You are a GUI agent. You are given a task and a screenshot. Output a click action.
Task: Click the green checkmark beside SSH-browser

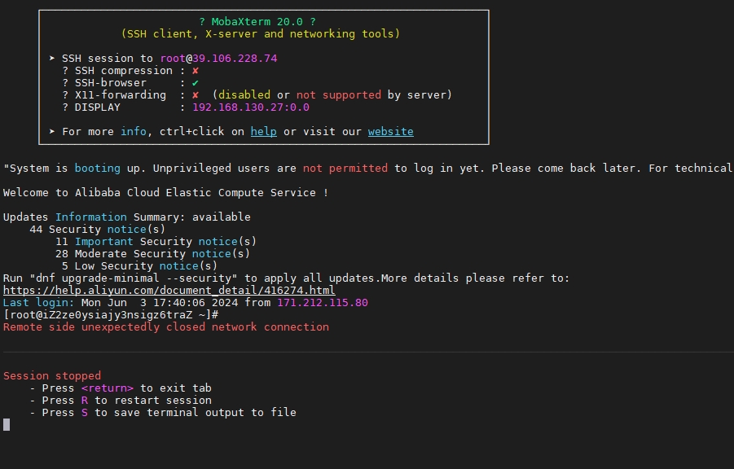click(x=196, y=83)
